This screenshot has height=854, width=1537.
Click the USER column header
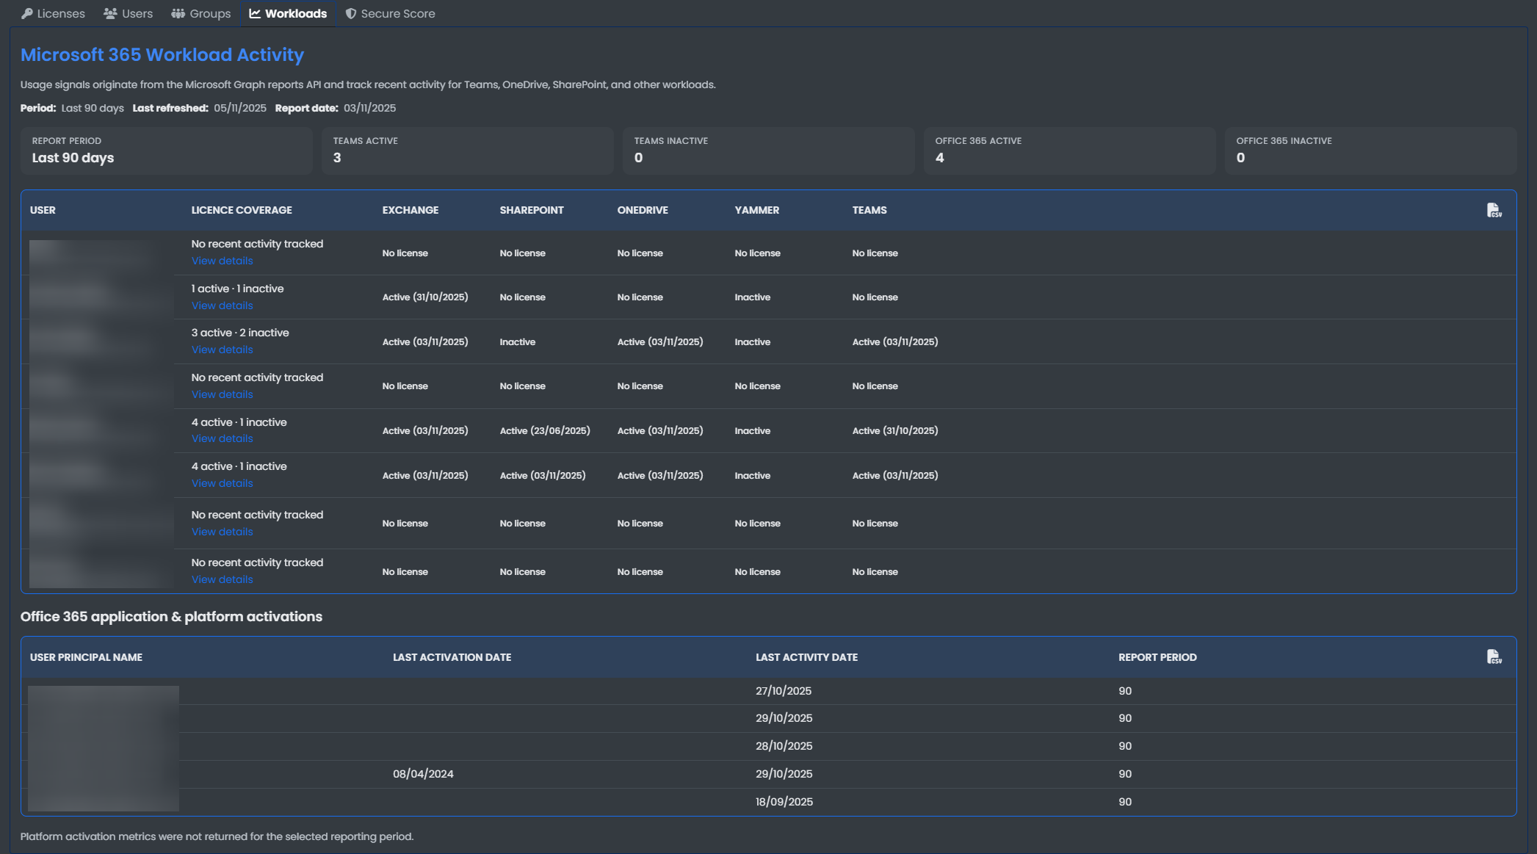pyautogui.click(x=43, y=211)
